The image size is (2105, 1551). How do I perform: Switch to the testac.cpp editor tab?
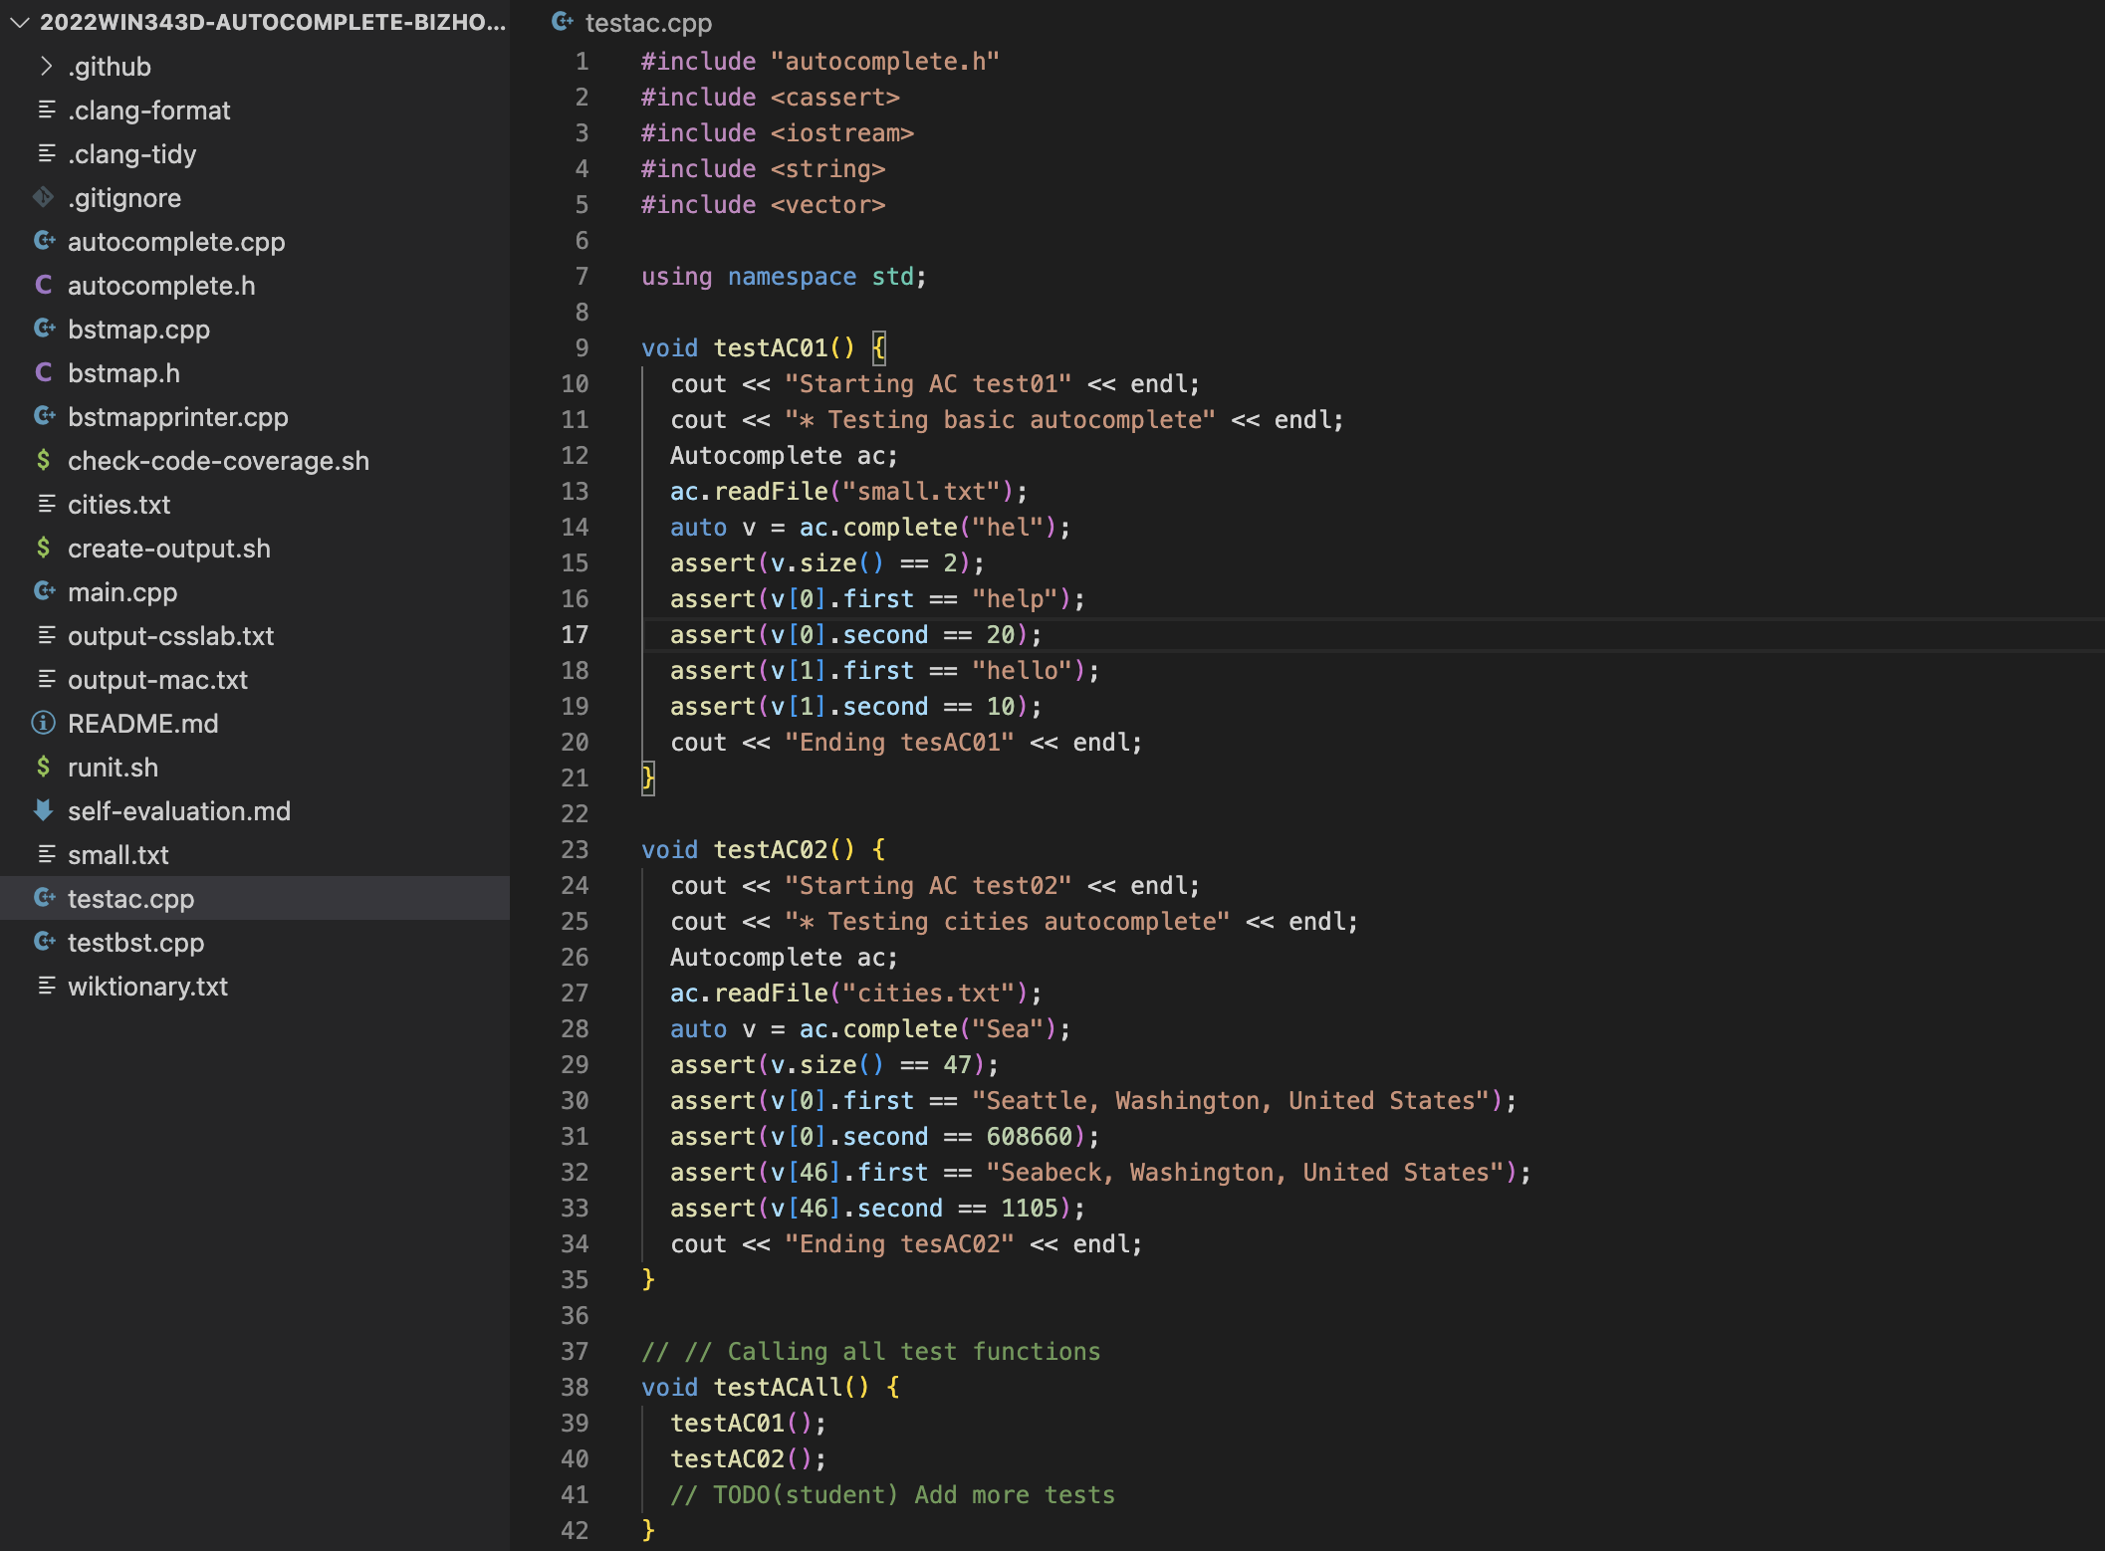pos(647,21)
